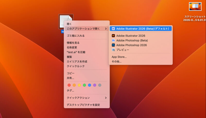
Task: Choose App Store... in the submenu
Action: (141, 57)
